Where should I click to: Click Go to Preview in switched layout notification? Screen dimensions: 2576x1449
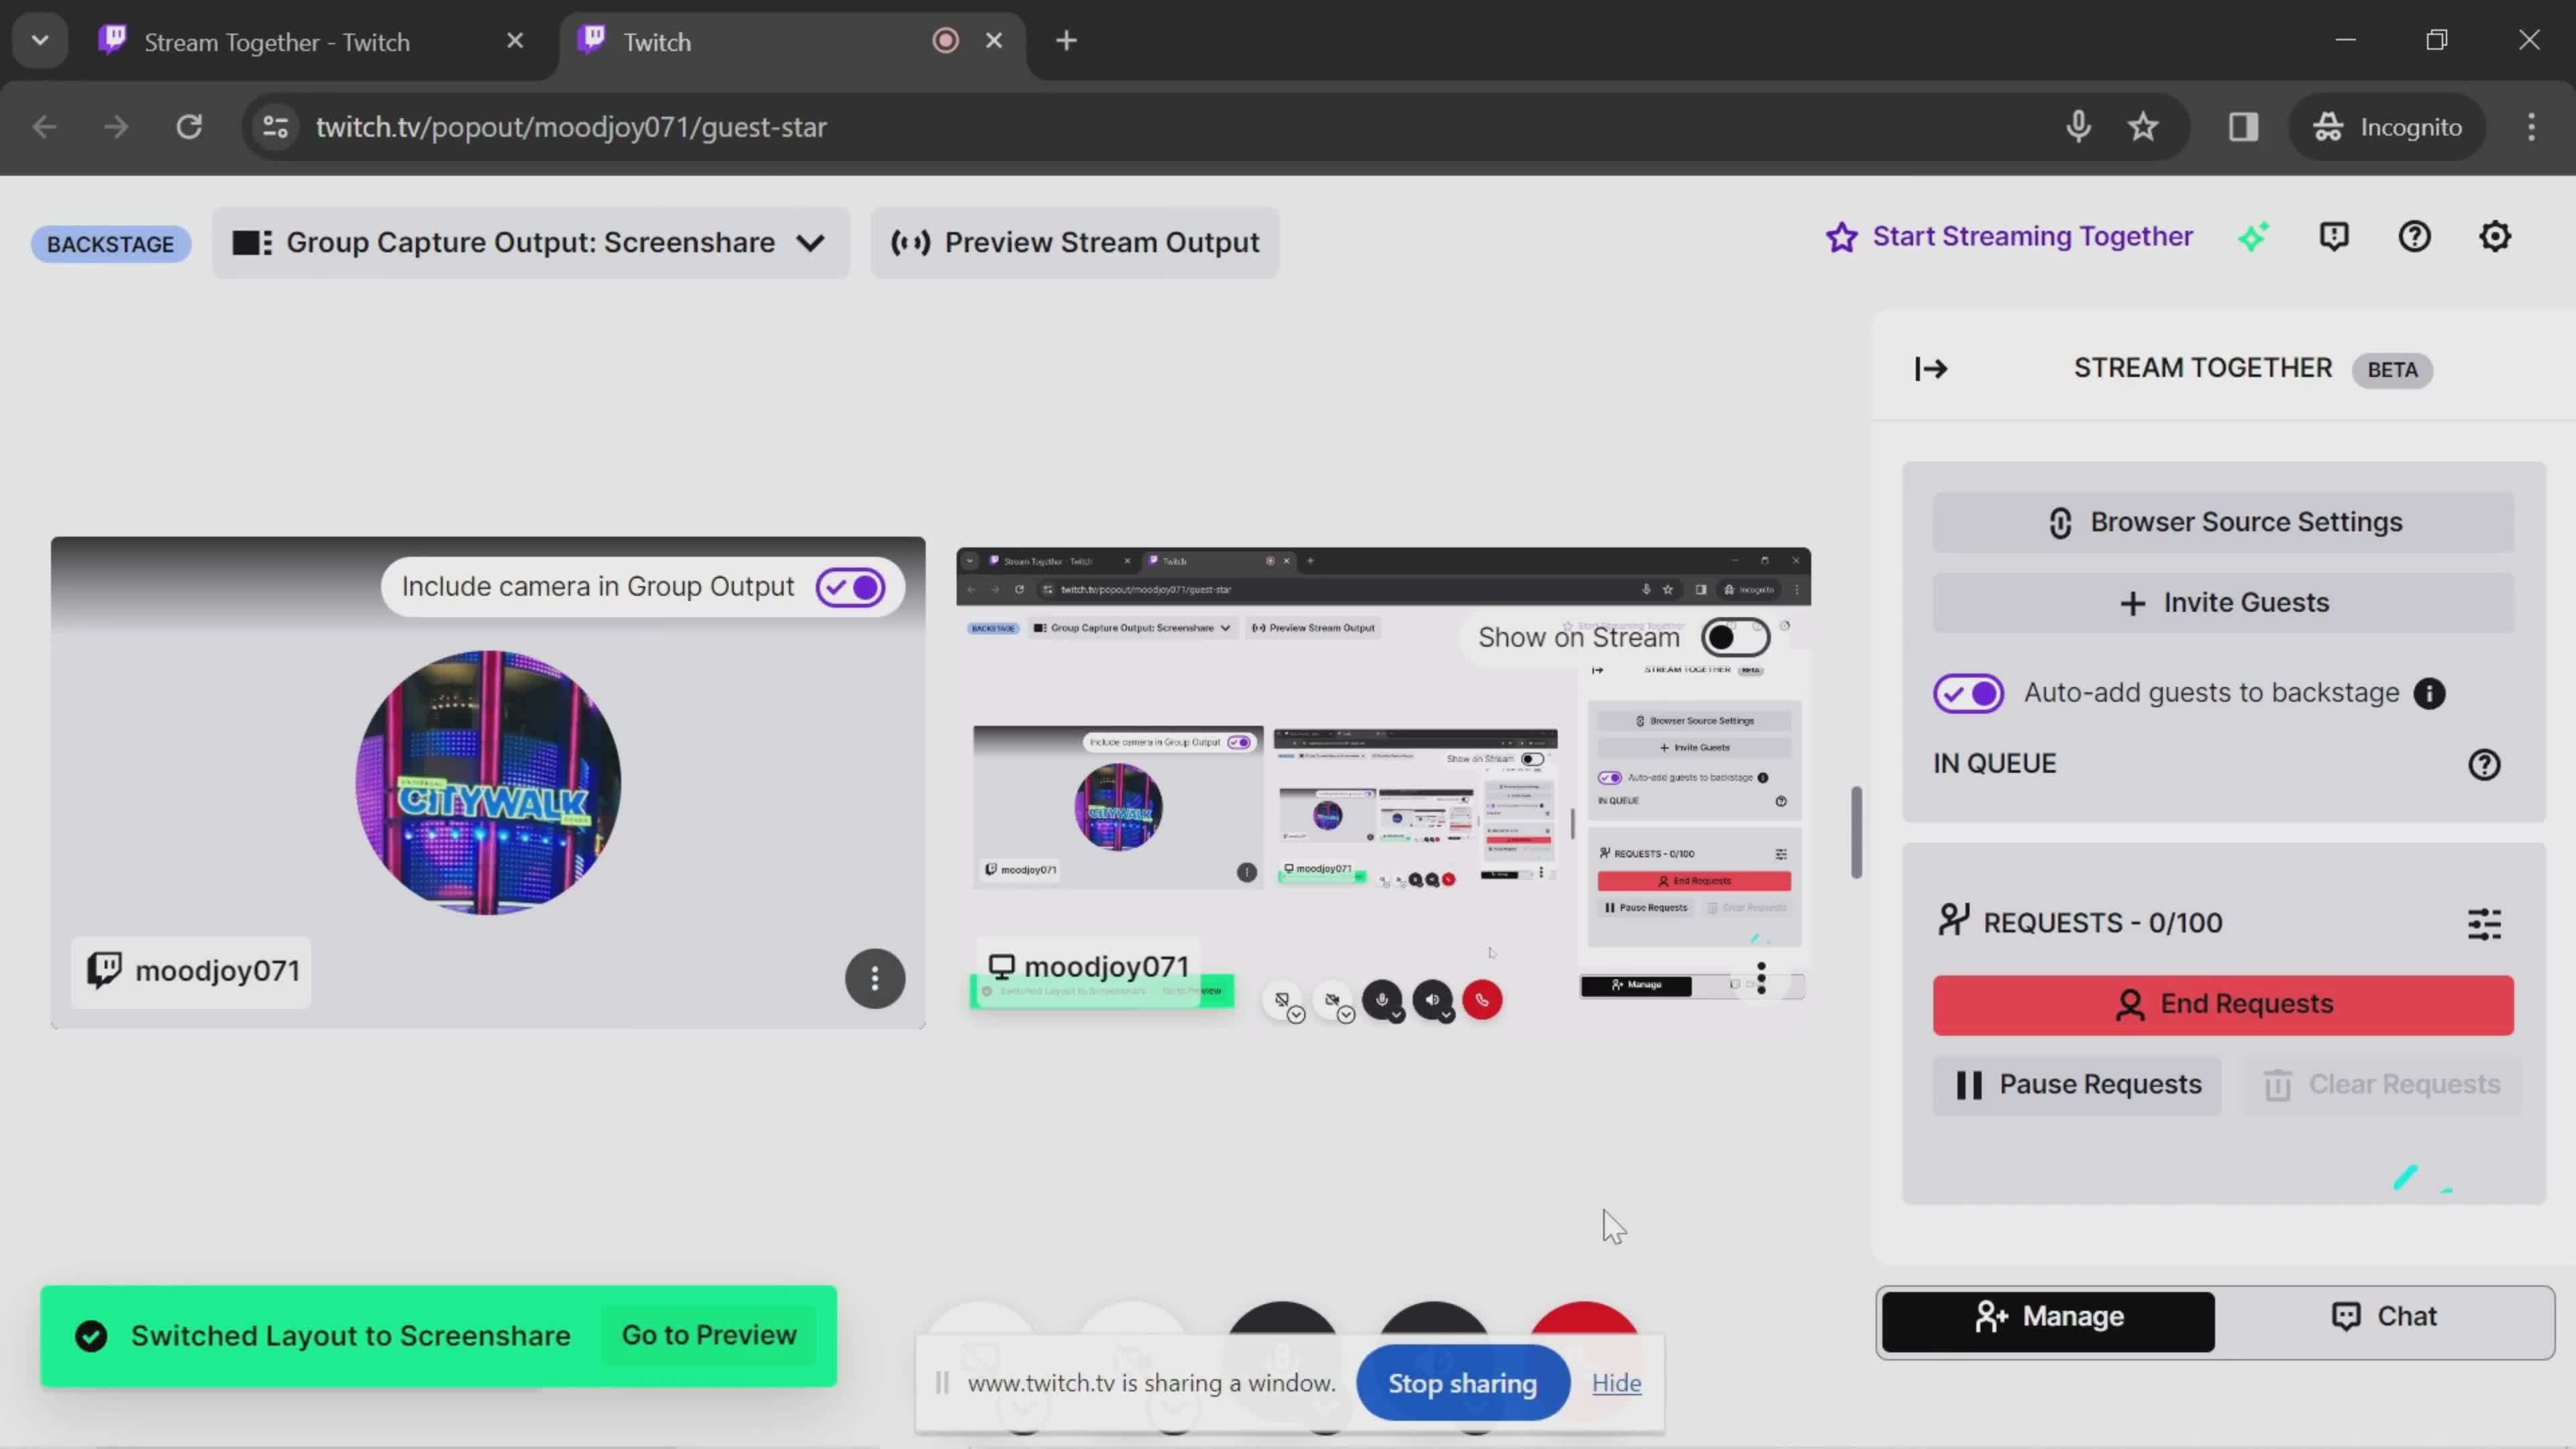[x=710, y=1334]
